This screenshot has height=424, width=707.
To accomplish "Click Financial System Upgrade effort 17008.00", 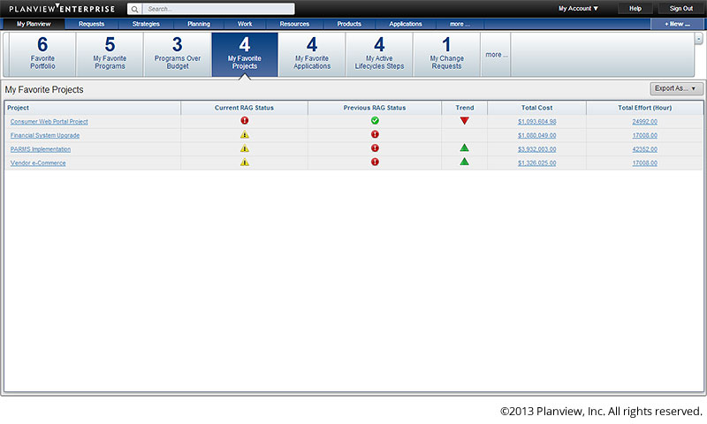I will click(645, 135).
